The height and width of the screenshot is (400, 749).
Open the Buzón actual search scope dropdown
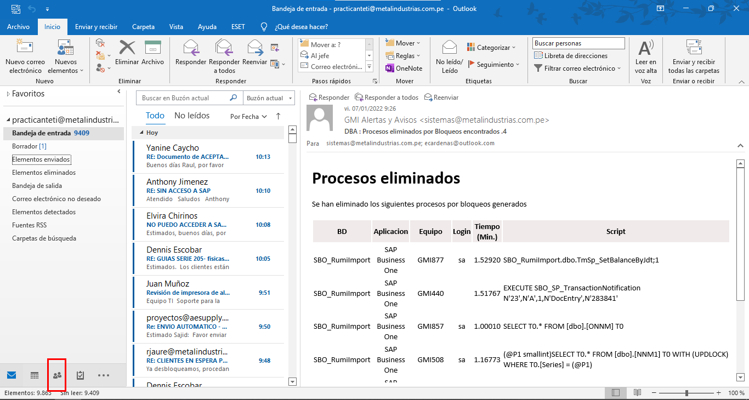click(x=269, y=98)
